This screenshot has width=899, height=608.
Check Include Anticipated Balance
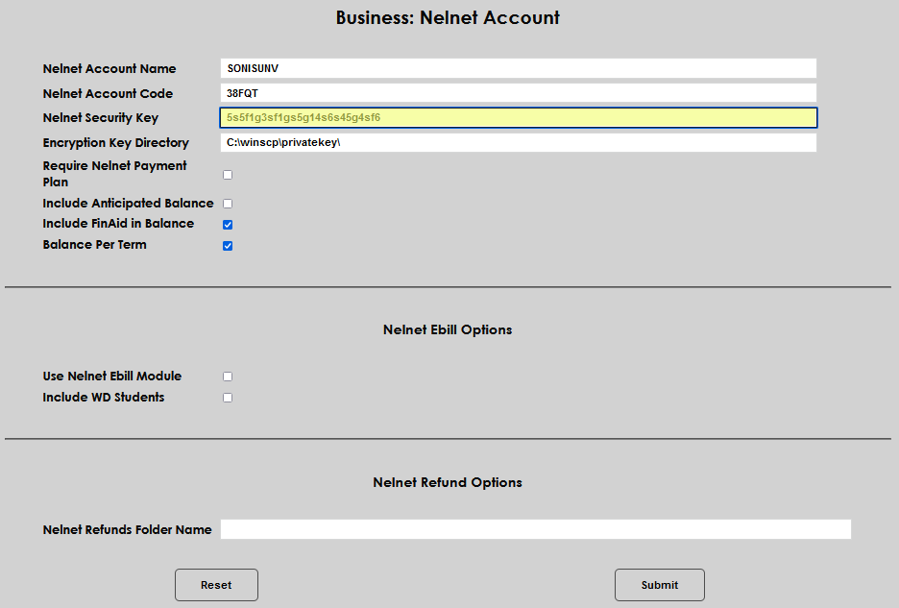(x=227, y=203)
